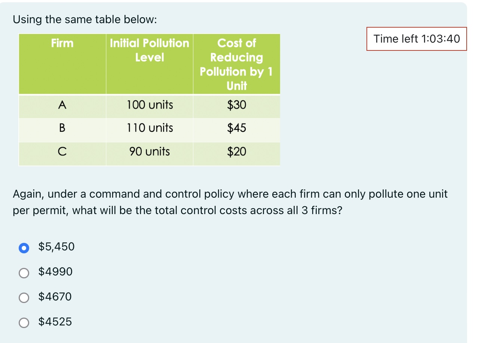
Task: Click the question text about command and control
Action: coord(230,202)
